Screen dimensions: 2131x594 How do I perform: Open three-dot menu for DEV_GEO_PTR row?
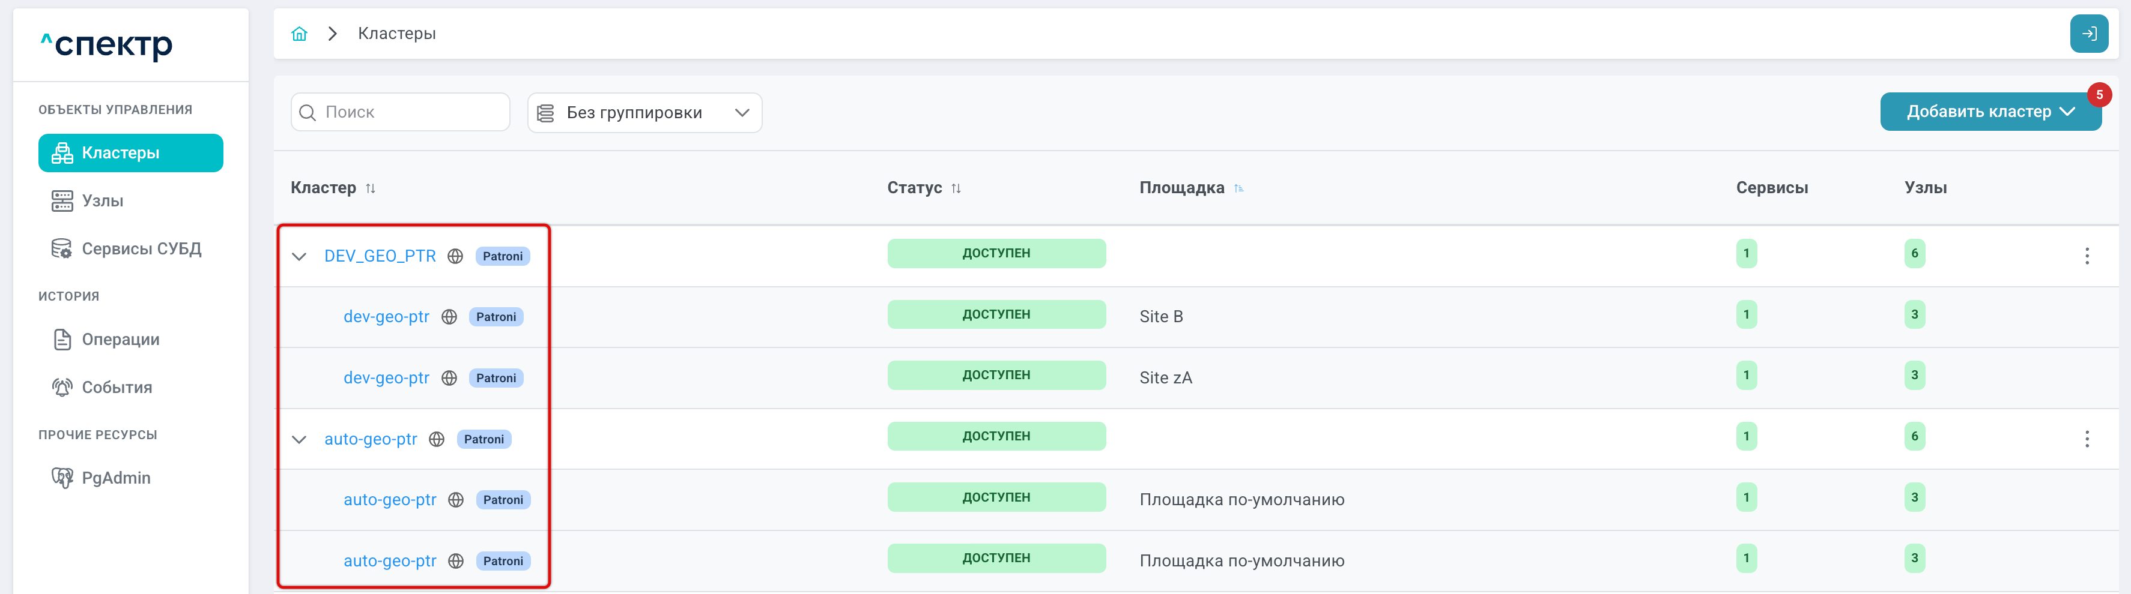2087,256
